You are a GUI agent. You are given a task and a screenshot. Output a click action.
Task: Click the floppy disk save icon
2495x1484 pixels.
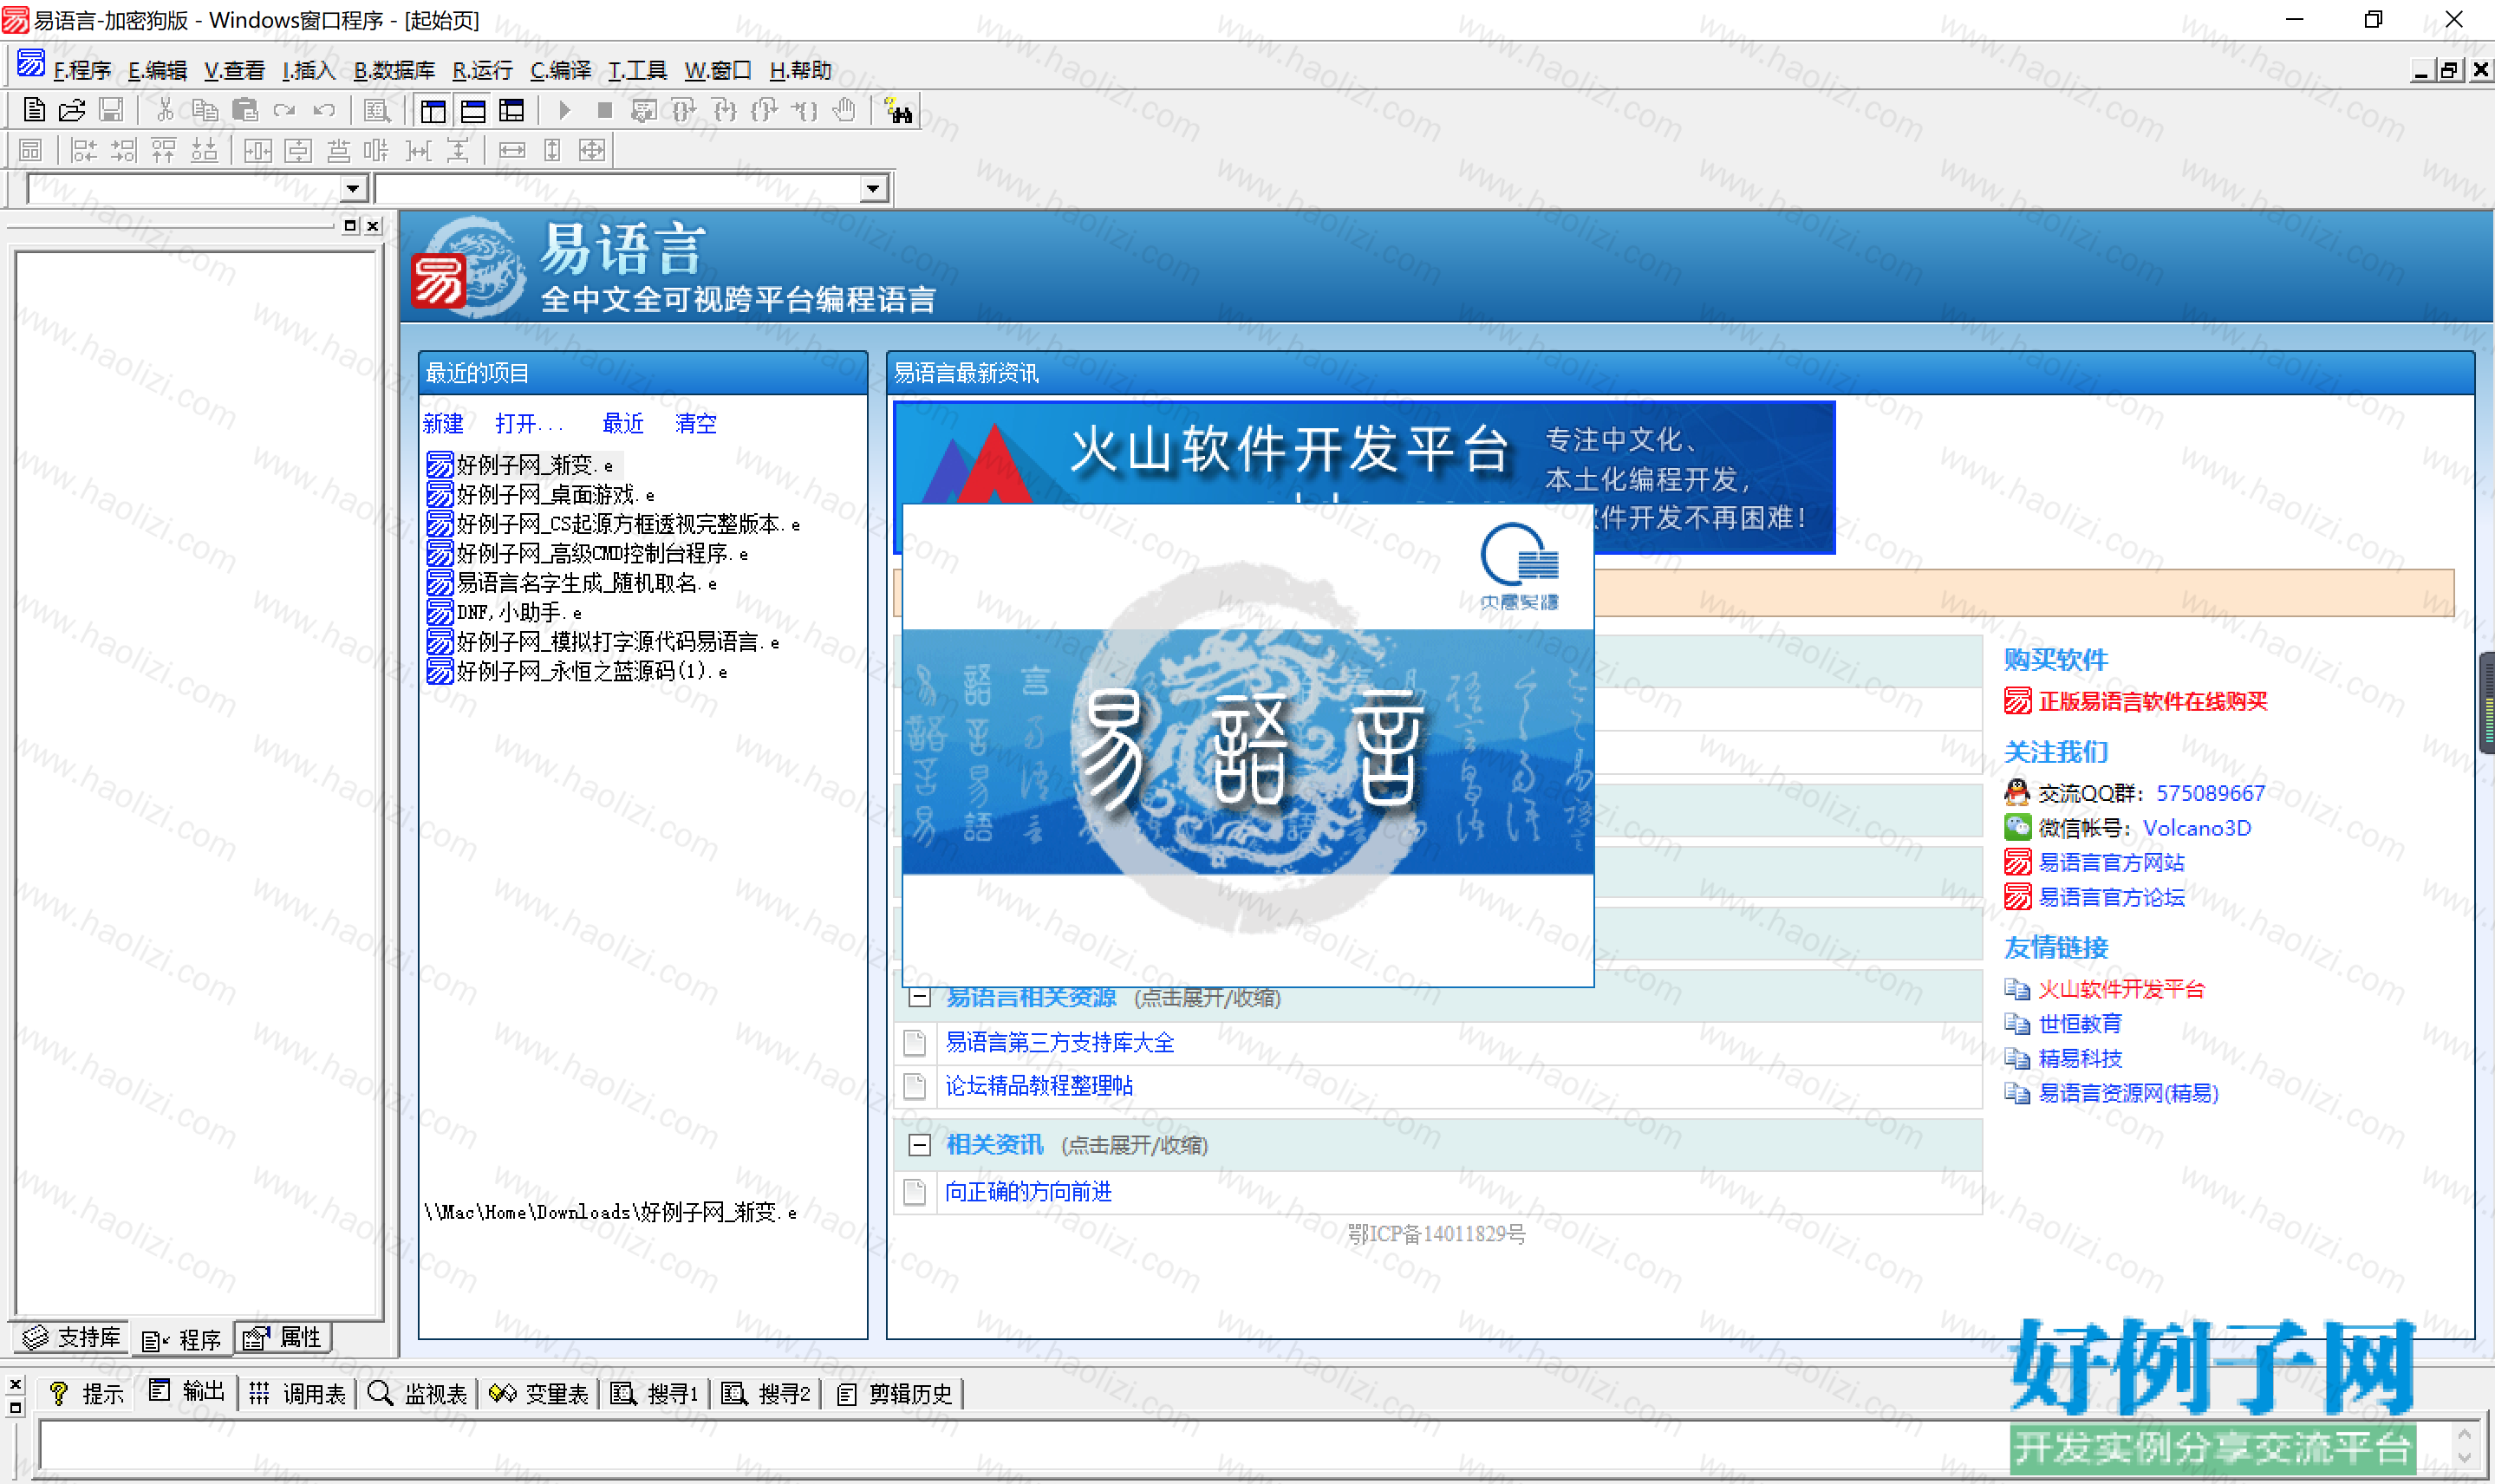111,110
